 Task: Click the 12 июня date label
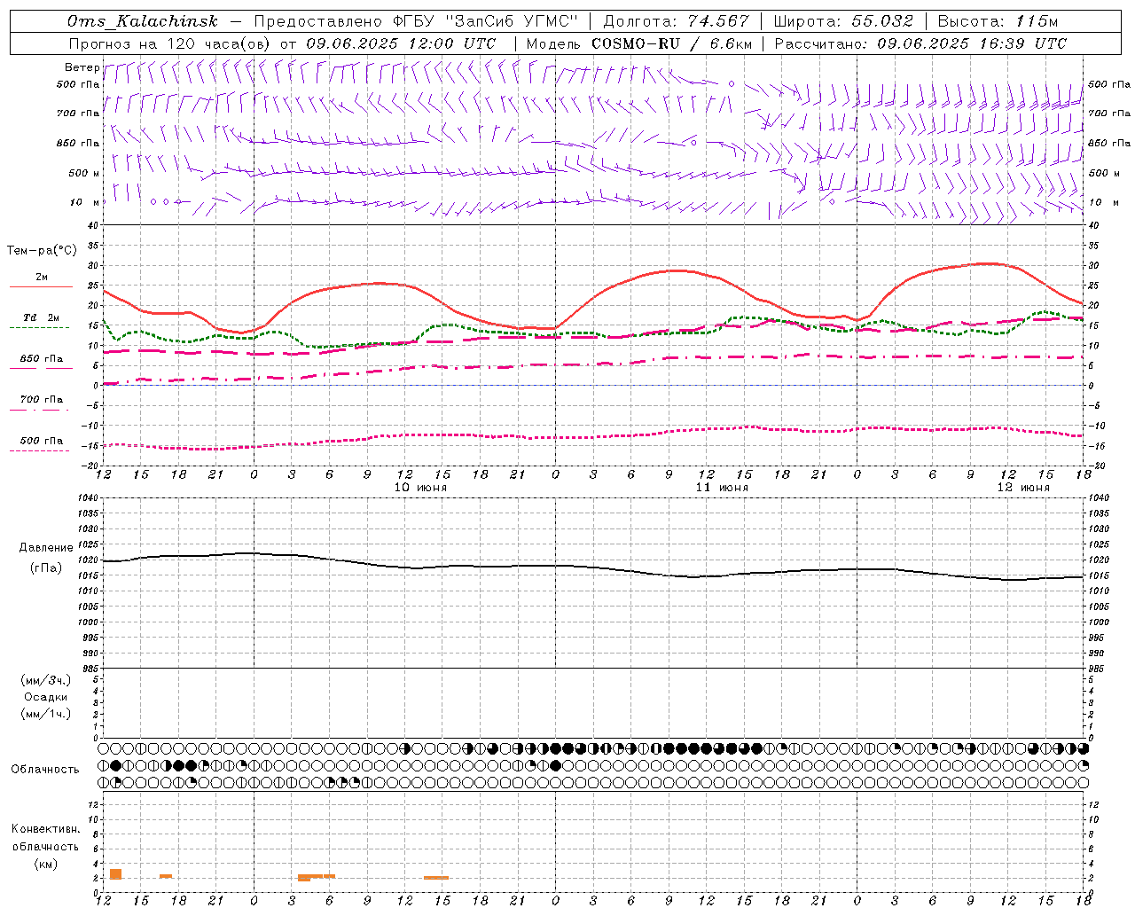tap(1023, 488)
